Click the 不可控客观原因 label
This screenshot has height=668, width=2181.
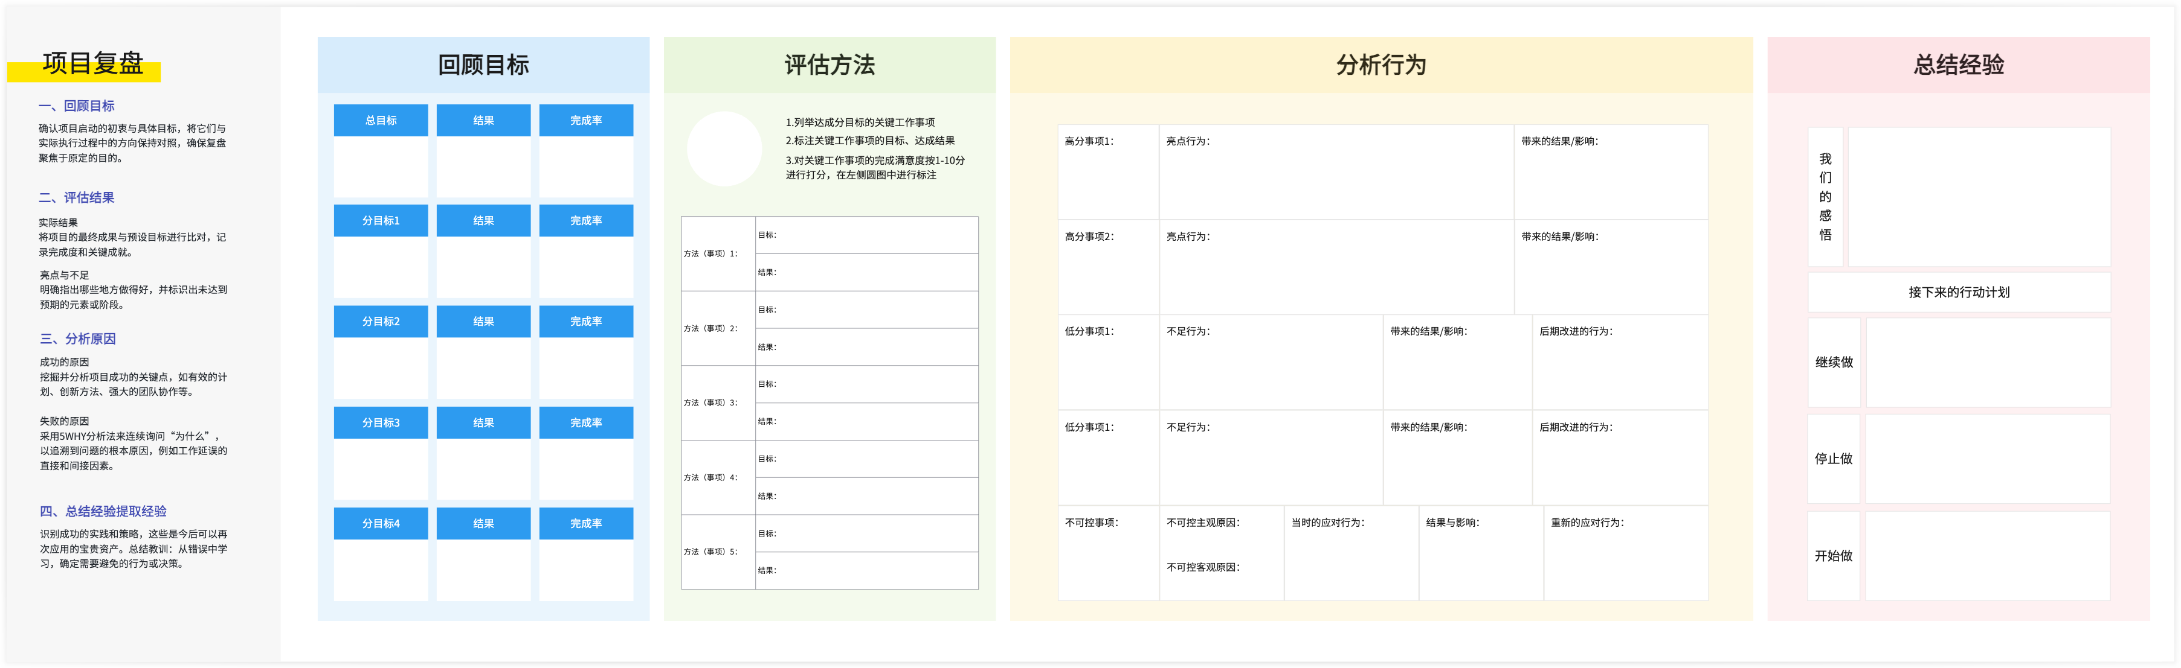coord(1203,567)
